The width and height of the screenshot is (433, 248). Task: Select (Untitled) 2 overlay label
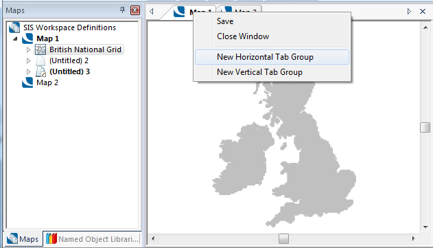point(69,60)
